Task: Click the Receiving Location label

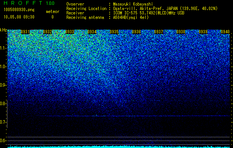Action: (86, 9)
